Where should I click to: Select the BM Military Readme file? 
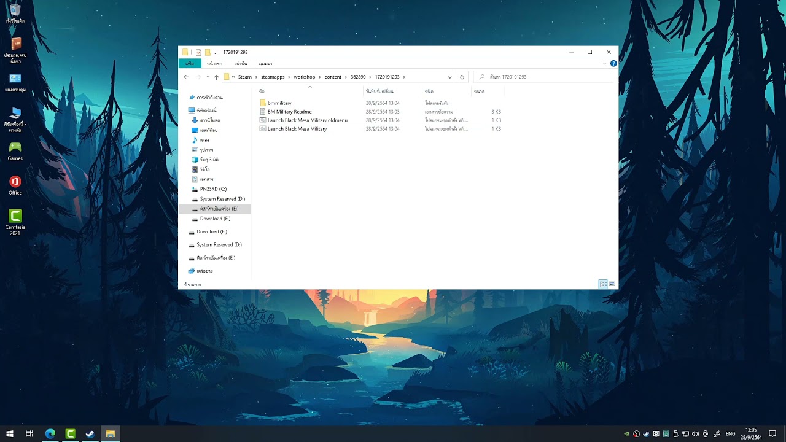[x=289, y=112]
